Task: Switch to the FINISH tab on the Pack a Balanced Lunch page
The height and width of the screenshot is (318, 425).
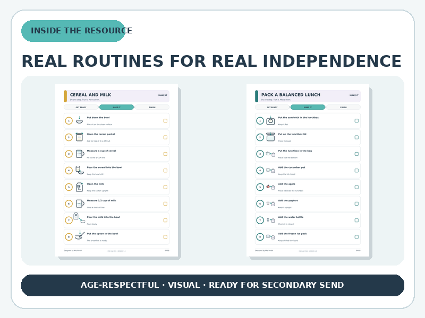Action: [343, 108]
